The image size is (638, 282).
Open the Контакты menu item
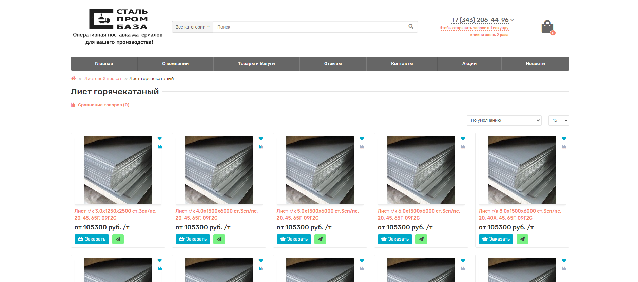pos(402,64)
